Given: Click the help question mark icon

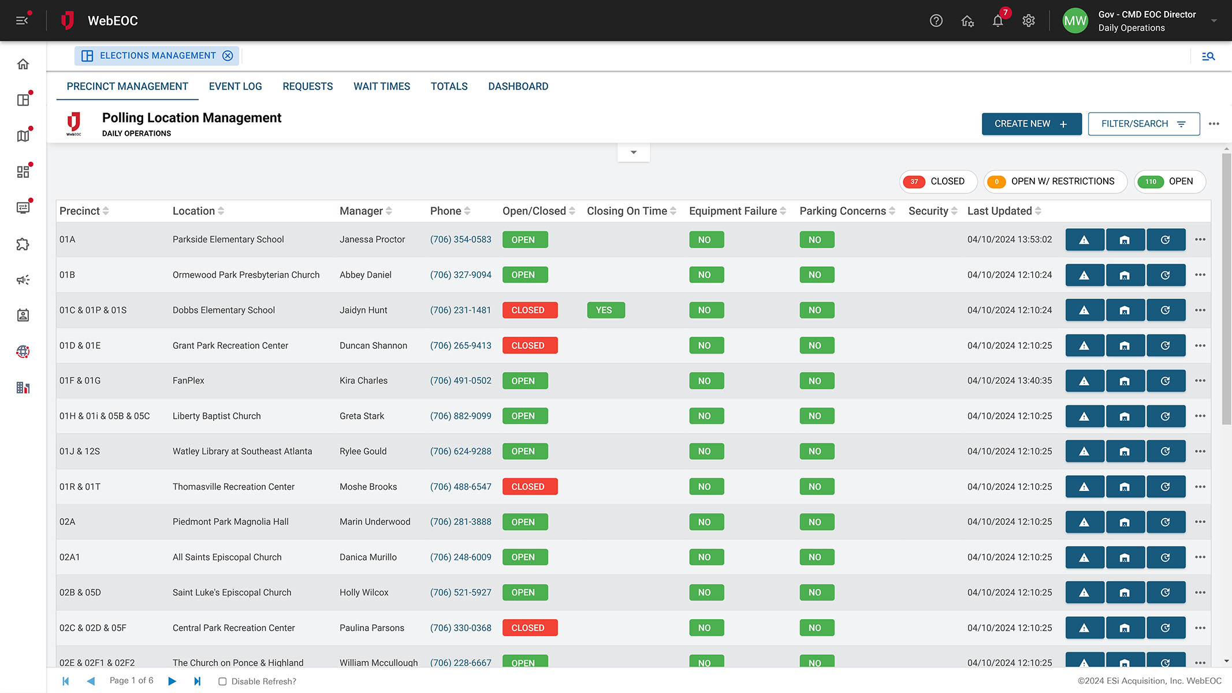Looking at the screenshot, I should click(936, 21).
